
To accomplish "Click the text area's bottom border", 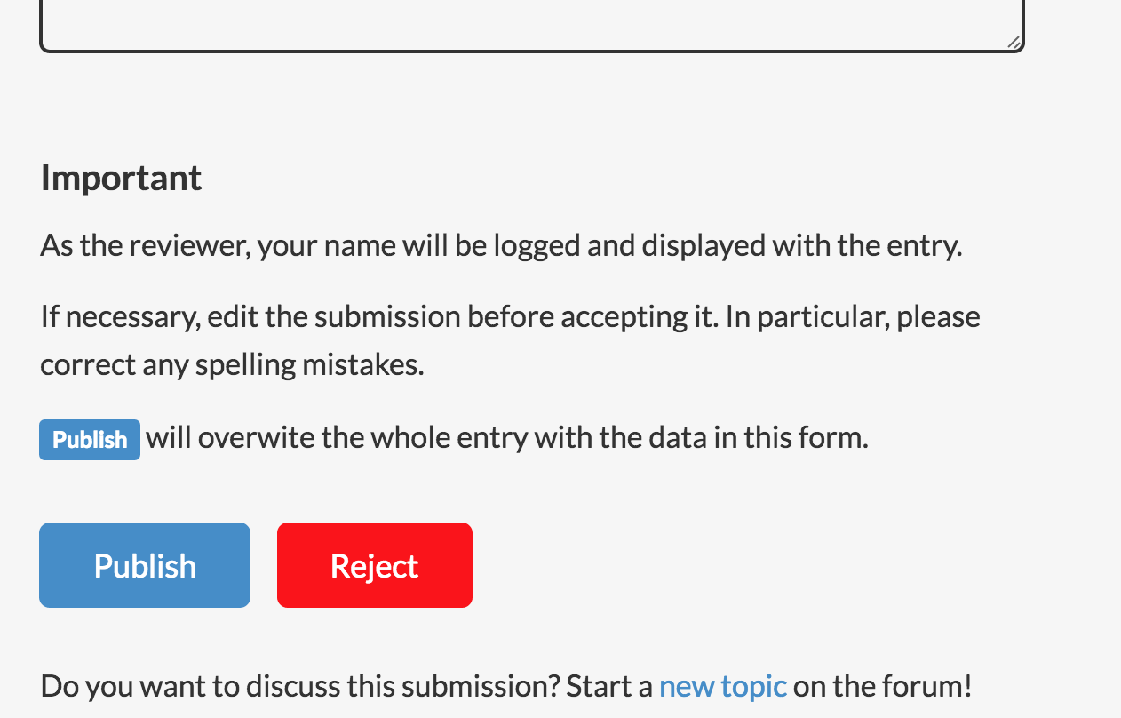I will [x=531, y=50].
